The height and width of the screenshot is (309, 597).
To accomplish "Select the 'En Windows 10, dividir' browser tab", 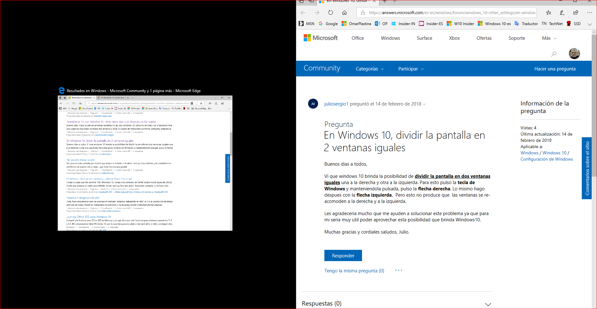I will (348, 2).
